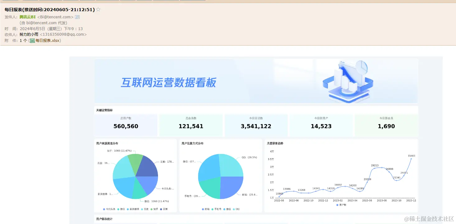Click recipient address 1316356098@qq.com

point(63,34)
